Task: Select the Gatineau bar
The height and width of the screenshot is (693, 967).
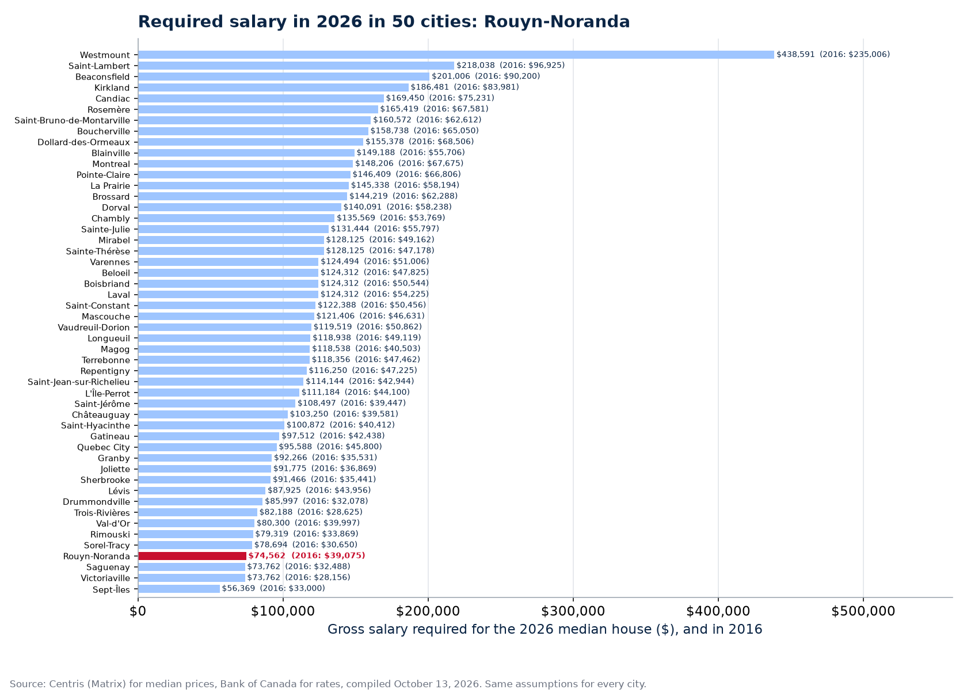Action: click(x=209, y=436)
